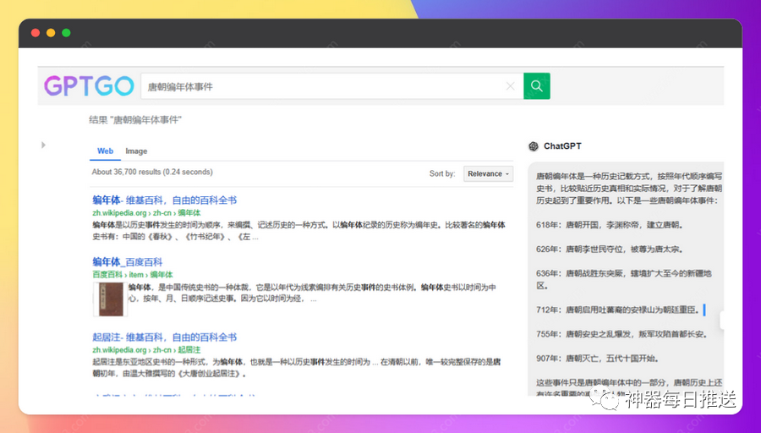Click the ChatGPT panel title
This screenshot has width=761, height=433.
(x=562, y=146)
